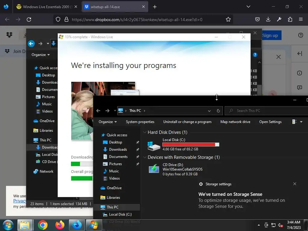Switch to Windows Live Essentials 2009 tab

[x=47, y=7]
